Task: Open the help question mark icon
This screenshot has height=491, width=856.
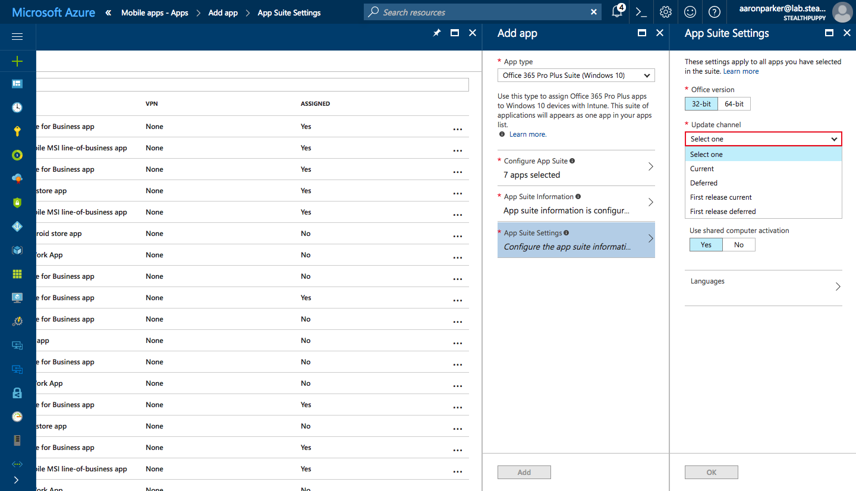Action: click(715, 12)
